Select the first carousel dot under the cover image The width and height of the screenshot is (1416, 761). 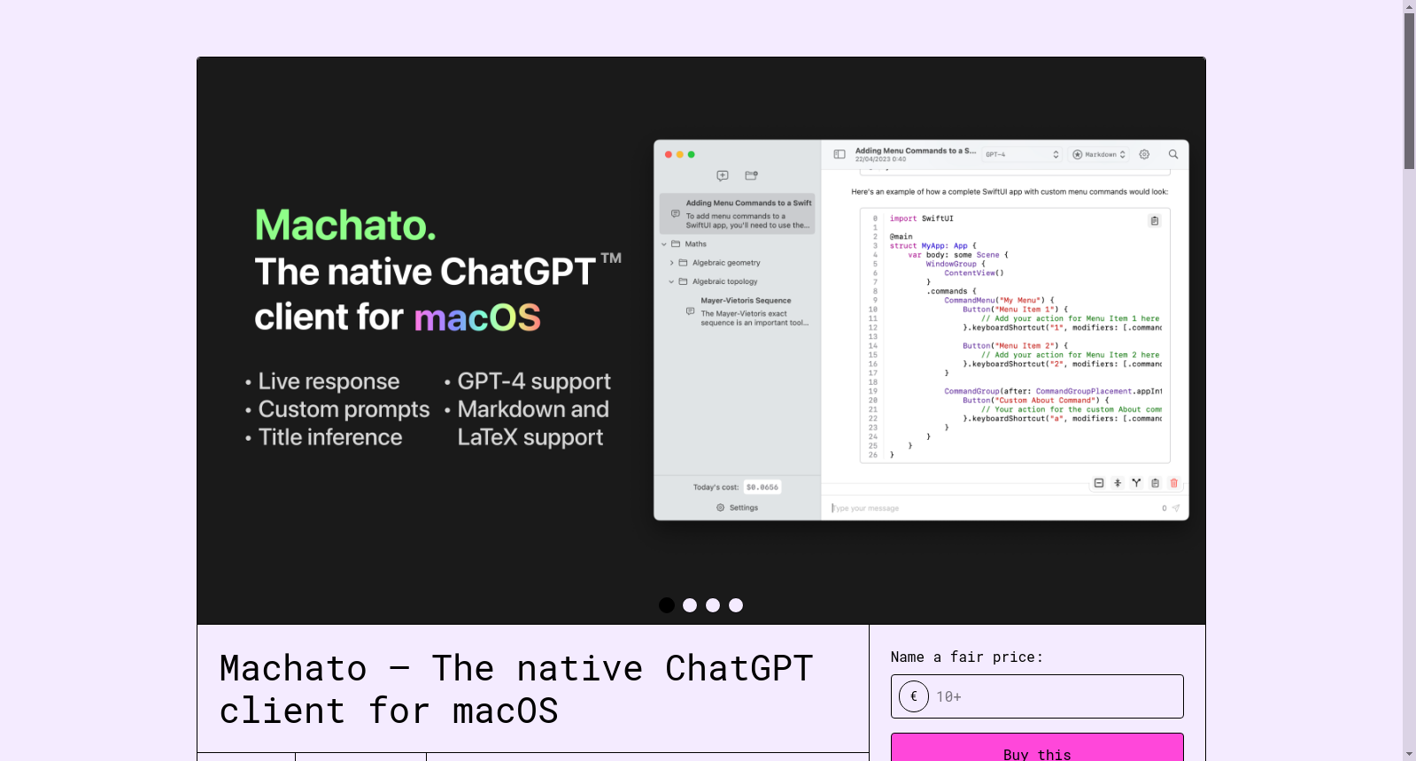coord(667,605)
